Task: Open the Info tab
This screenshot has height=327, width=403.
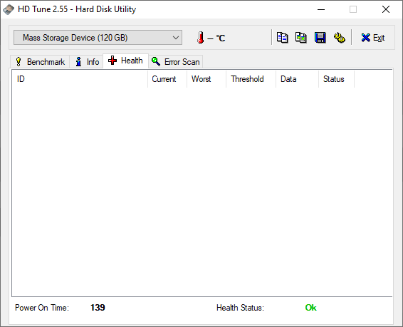Action: click(x=86, y=62)
